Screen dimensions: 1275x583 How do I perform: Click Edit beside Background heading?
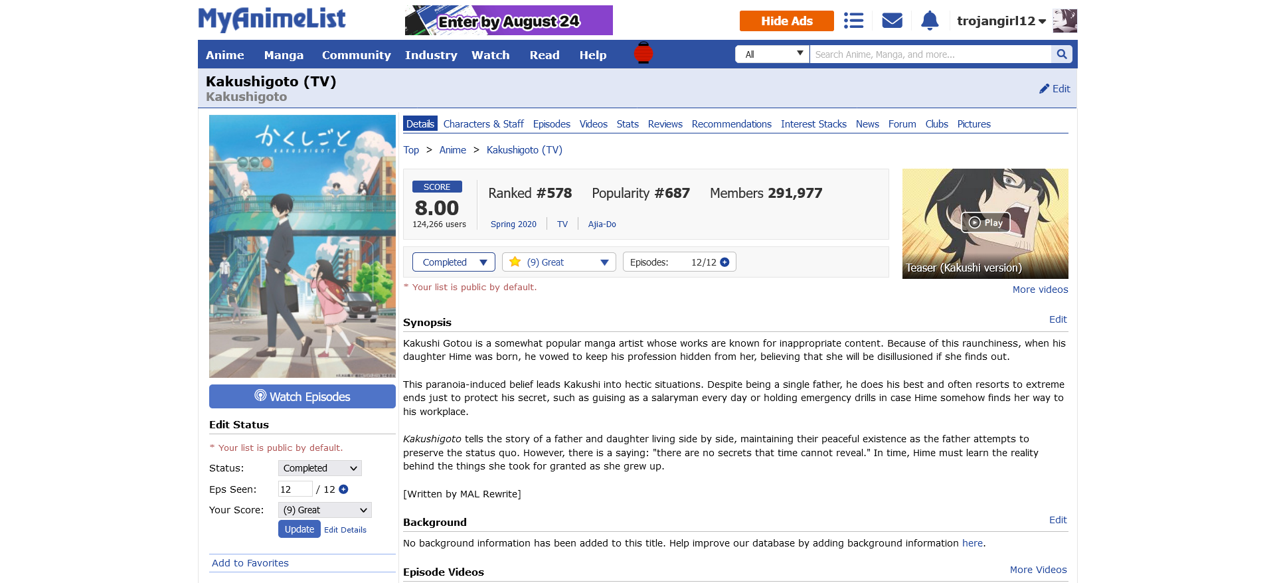pos(1058,520)
